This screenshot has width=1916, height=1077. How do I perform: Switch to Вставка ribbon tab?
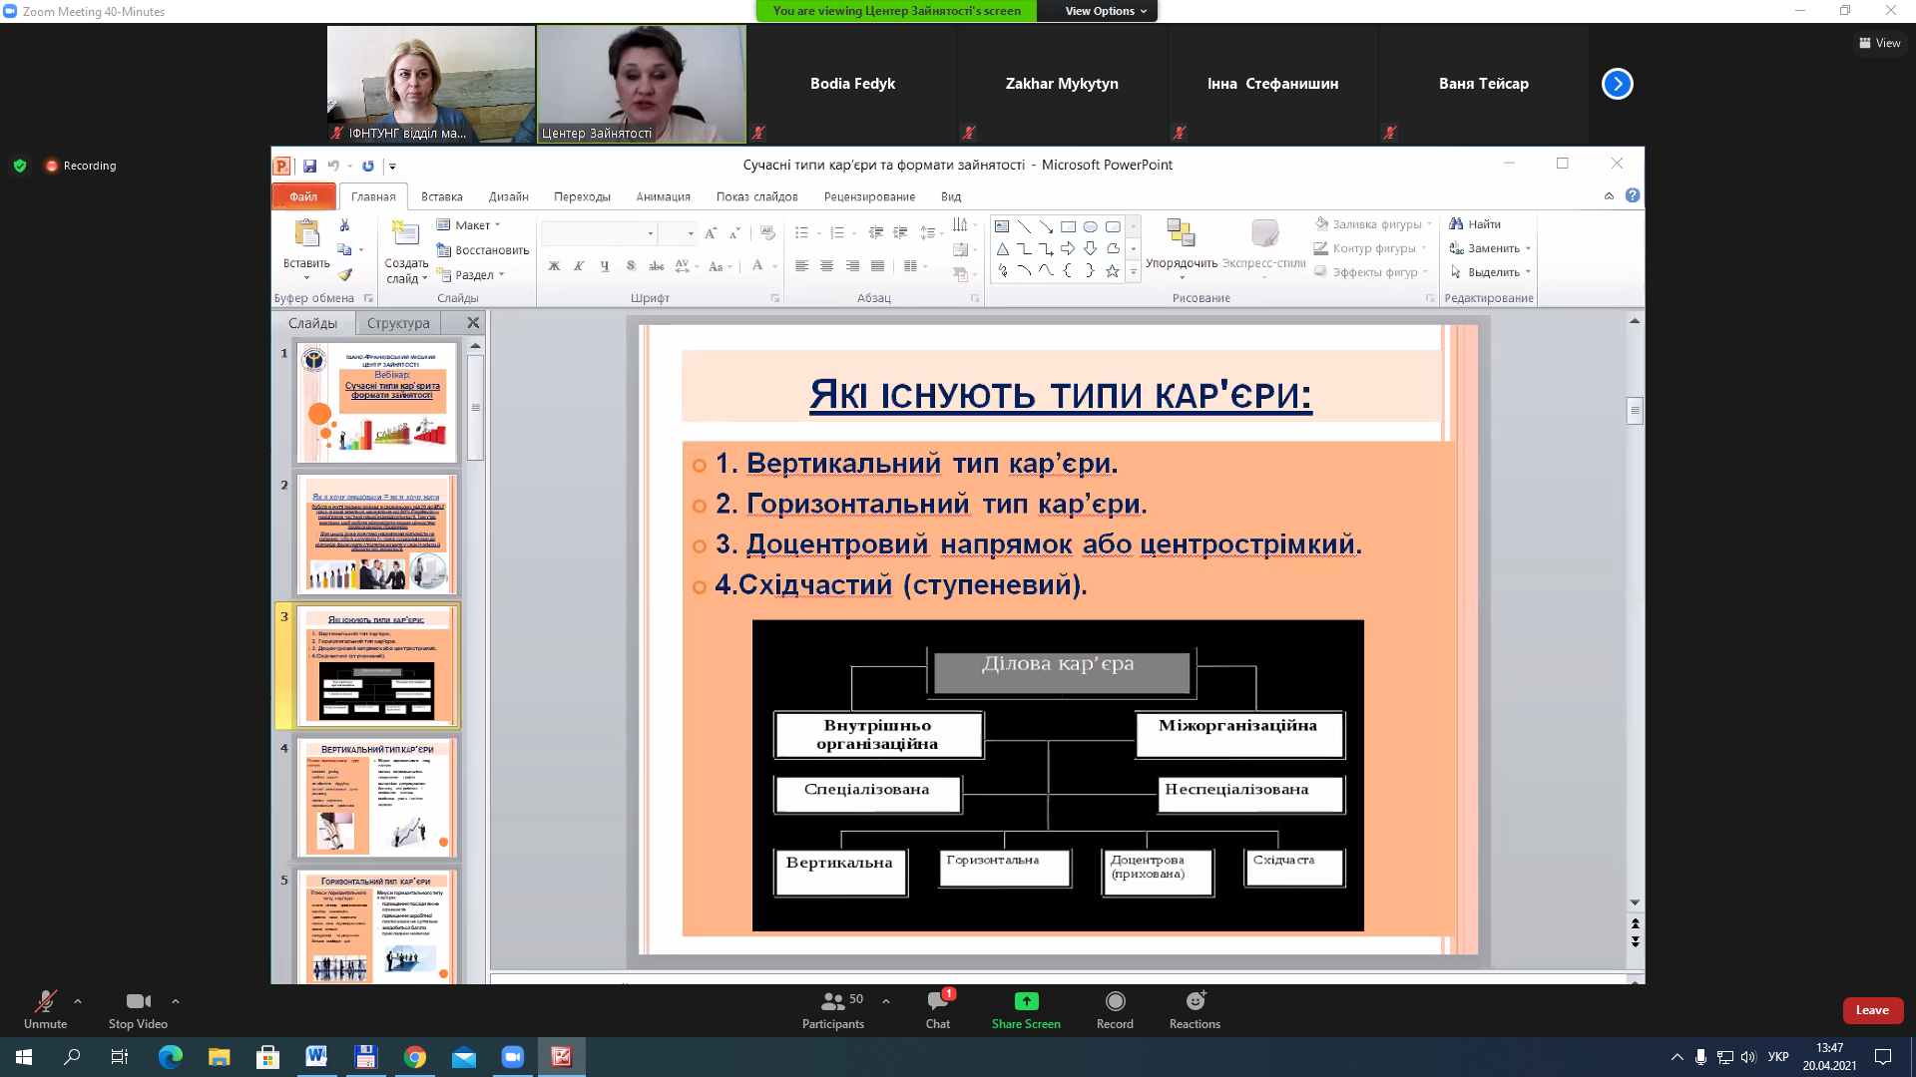tap(441, 196)
